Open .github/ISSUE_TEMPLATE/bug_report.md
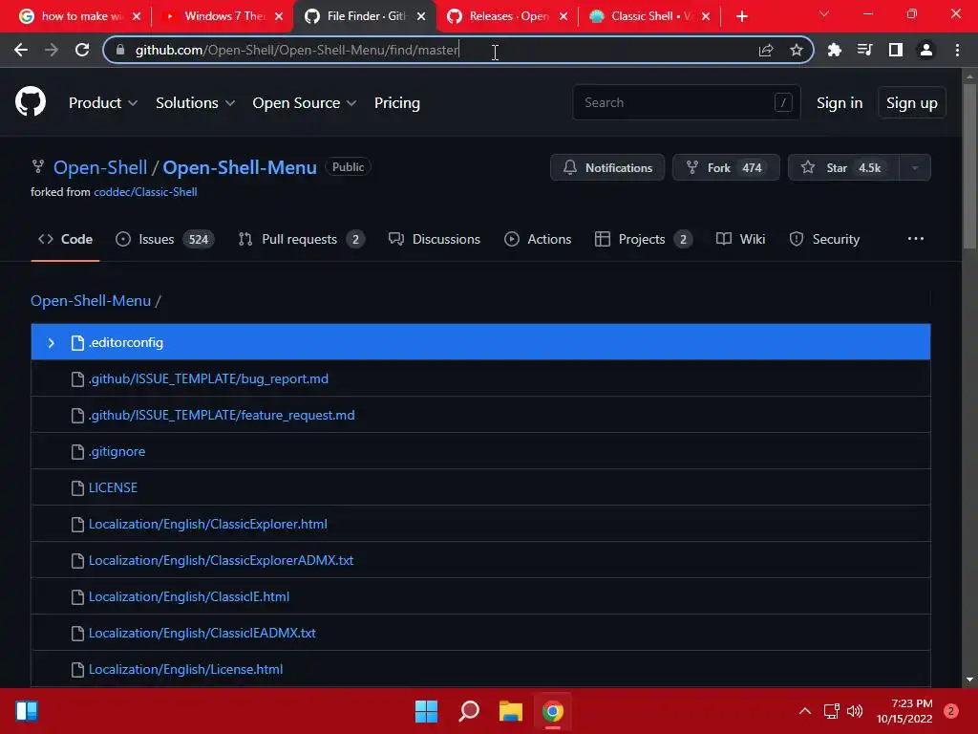The image size is (978, 734). 208,378
